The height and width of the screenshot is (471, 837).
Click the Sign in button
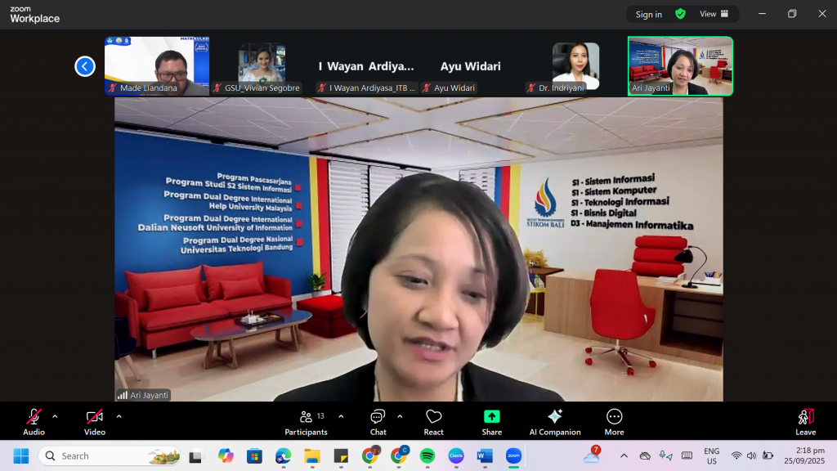(x=649, y=14)
